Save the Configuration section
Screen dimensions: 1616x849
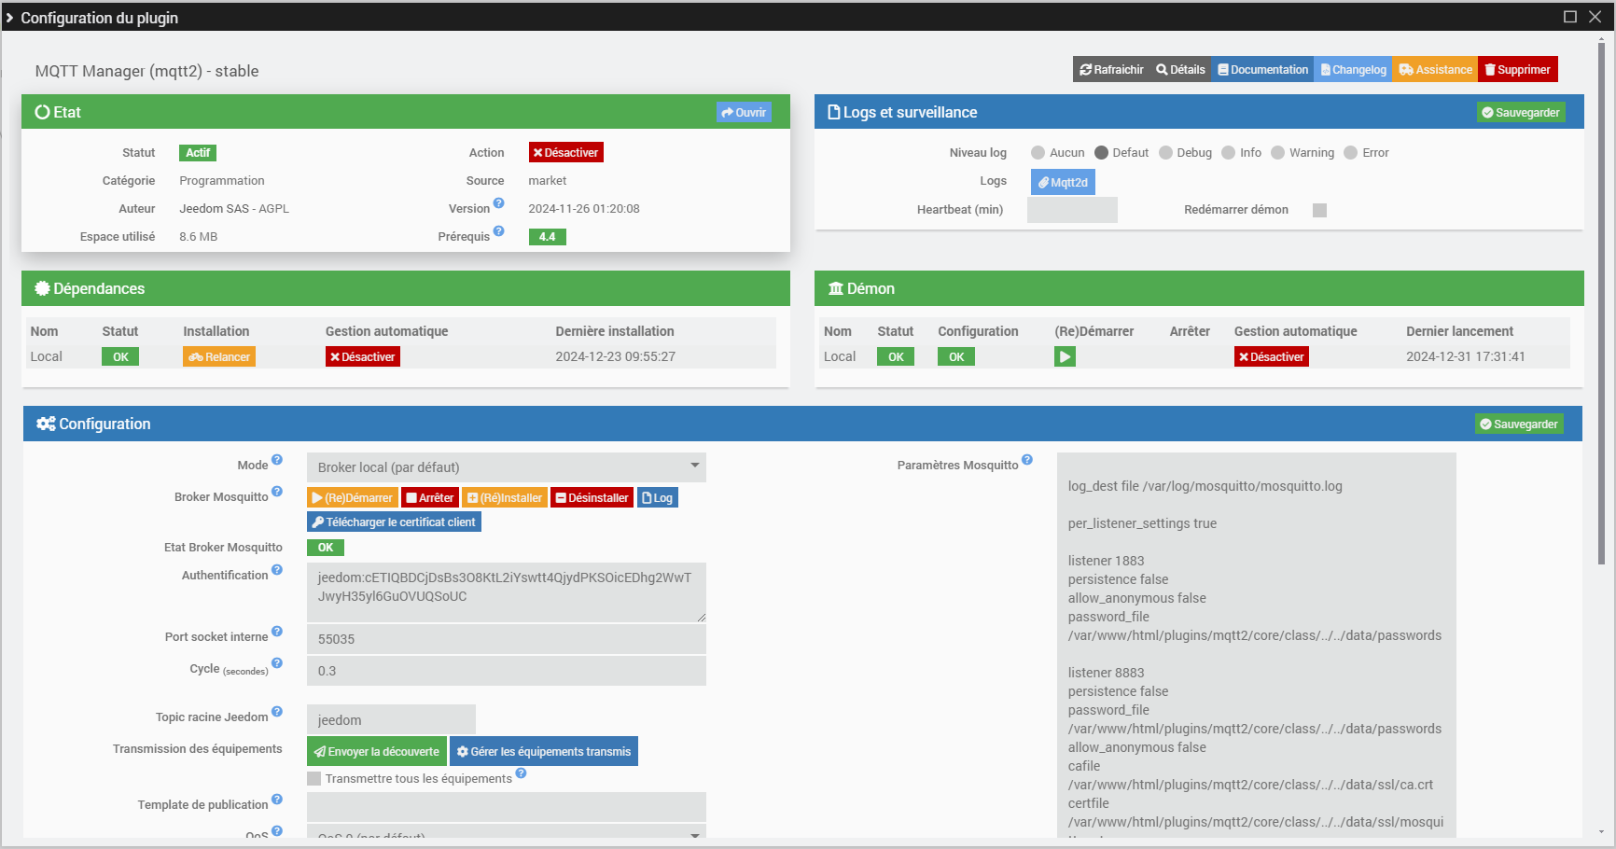[1519, 424]
